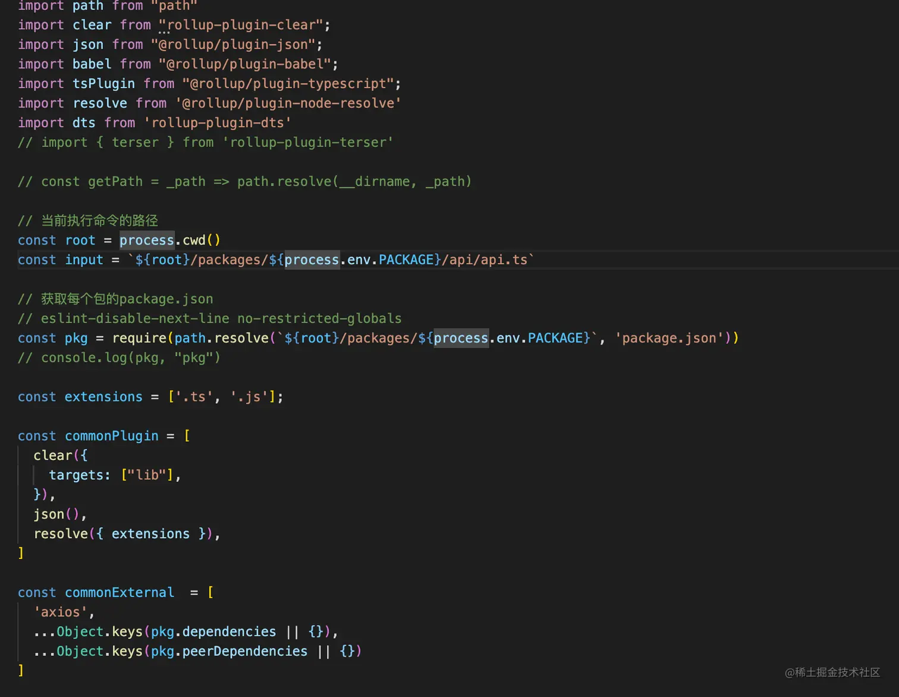Image resolution: width=899 pixels, height=697 pixels.
Task: Click pkg.dependencies in the Object.keys spread
Action: pyautogui.click(x=213, y=632)
